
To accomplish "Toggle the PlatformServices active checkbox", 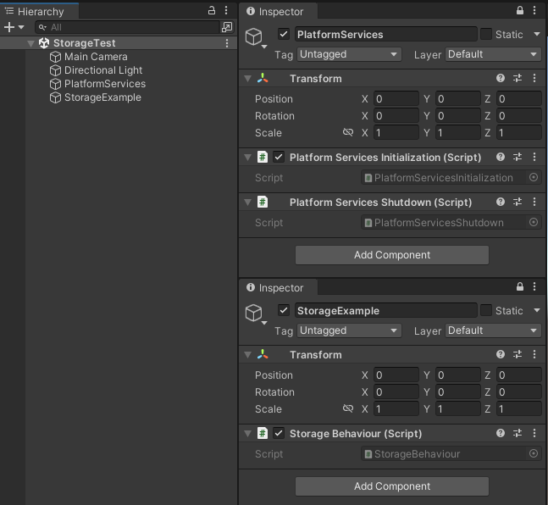I will (284, 34).
